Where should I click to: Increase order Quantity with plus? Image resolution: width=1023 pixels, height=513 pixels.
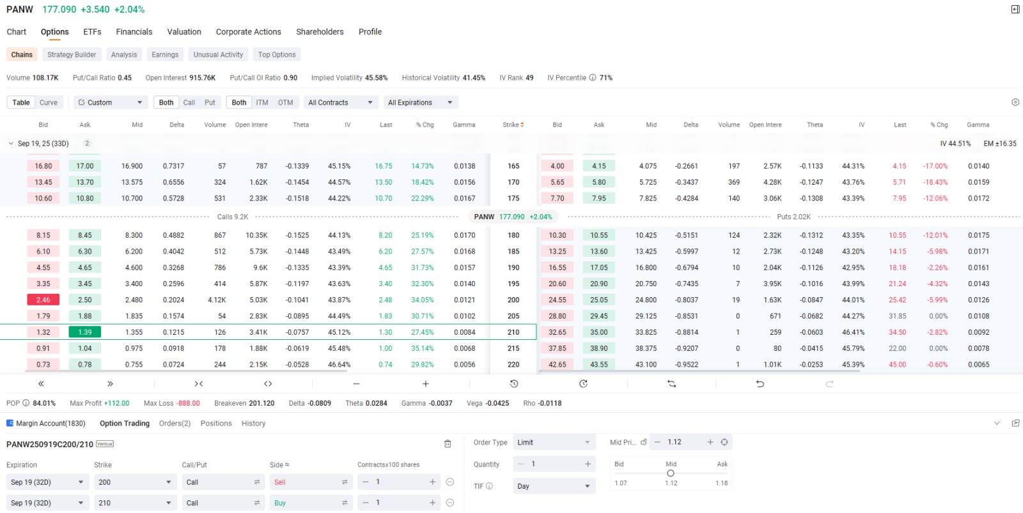588,464
